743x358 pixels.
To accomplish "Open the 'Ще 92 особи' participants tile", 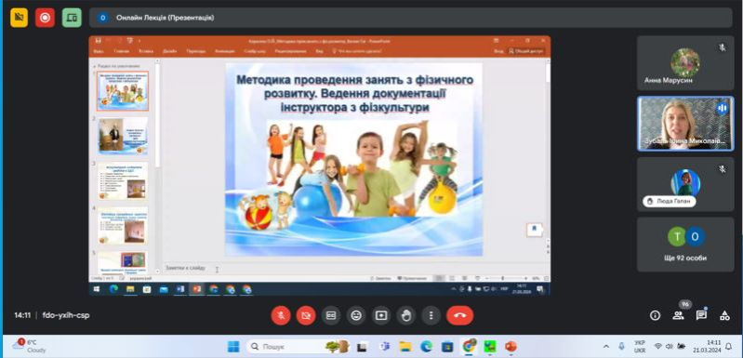I will click(x=685, y=245).
